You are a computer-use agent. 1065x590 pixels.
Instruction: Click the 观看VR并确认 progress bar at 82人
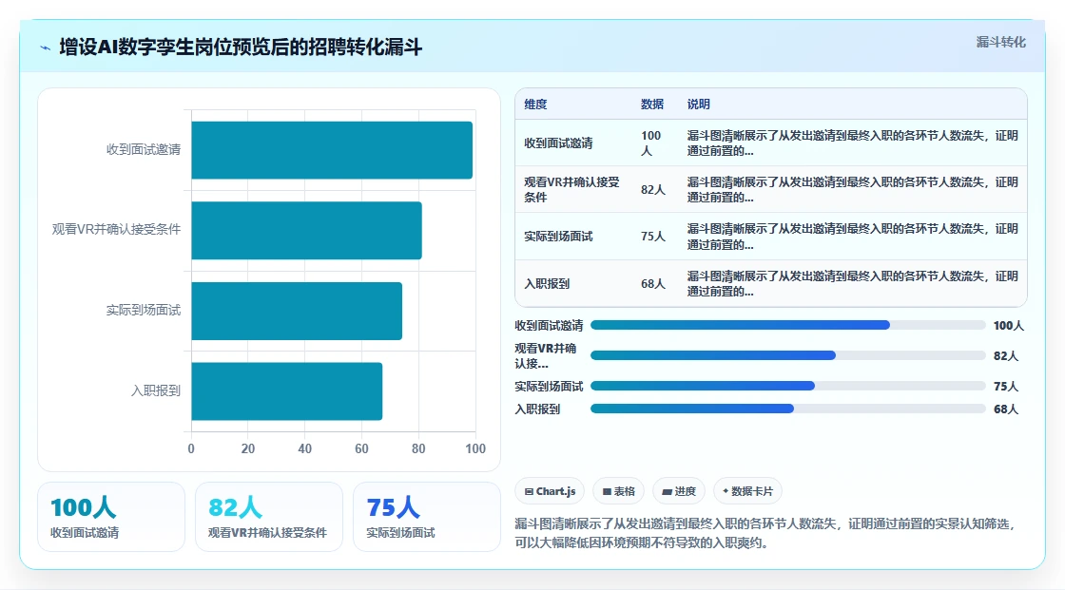(x=788, y=355)
